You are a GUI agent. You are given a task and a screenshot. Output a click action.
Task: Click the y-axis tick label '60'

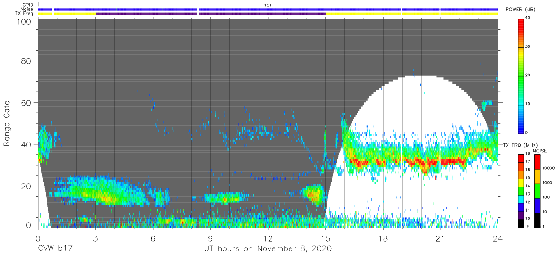26,102
